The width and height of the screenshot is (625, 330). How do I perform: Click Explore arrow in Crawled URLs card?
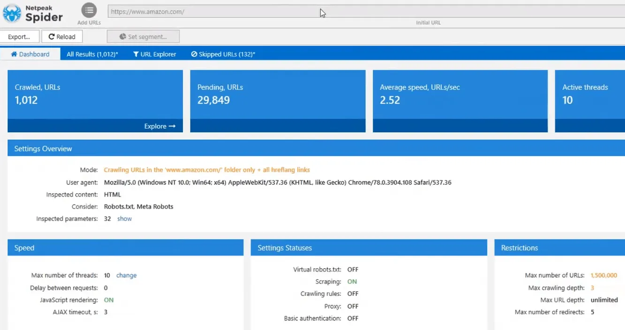[159, 126]
